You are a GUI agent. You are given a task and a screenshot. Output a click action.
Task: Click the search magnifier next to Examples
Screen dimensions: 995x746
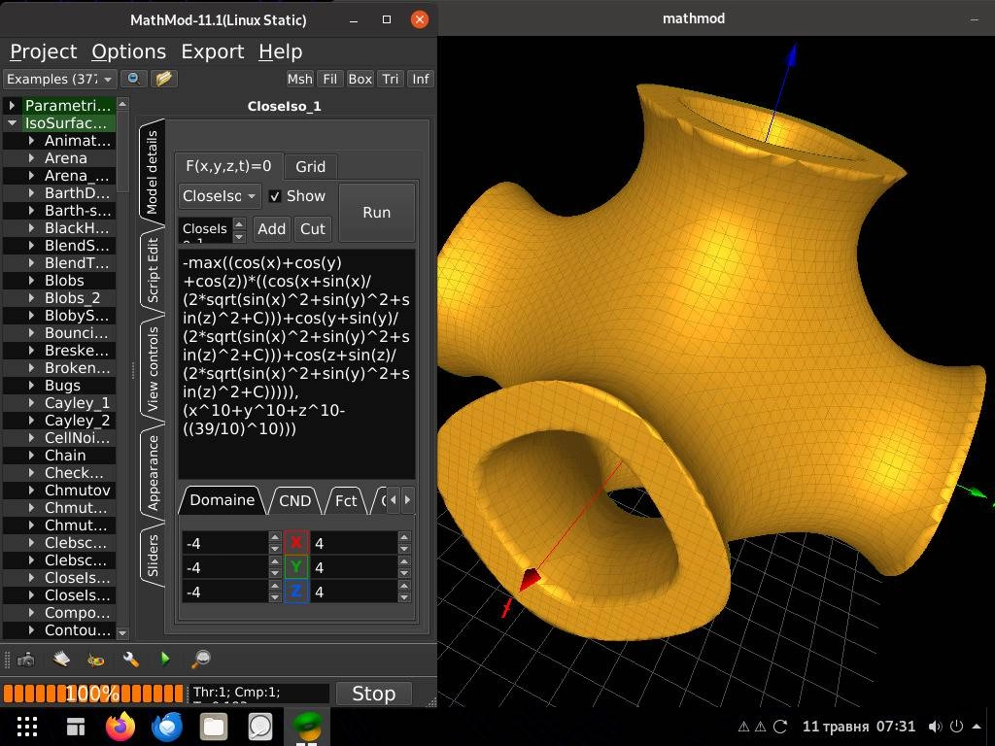133,78
